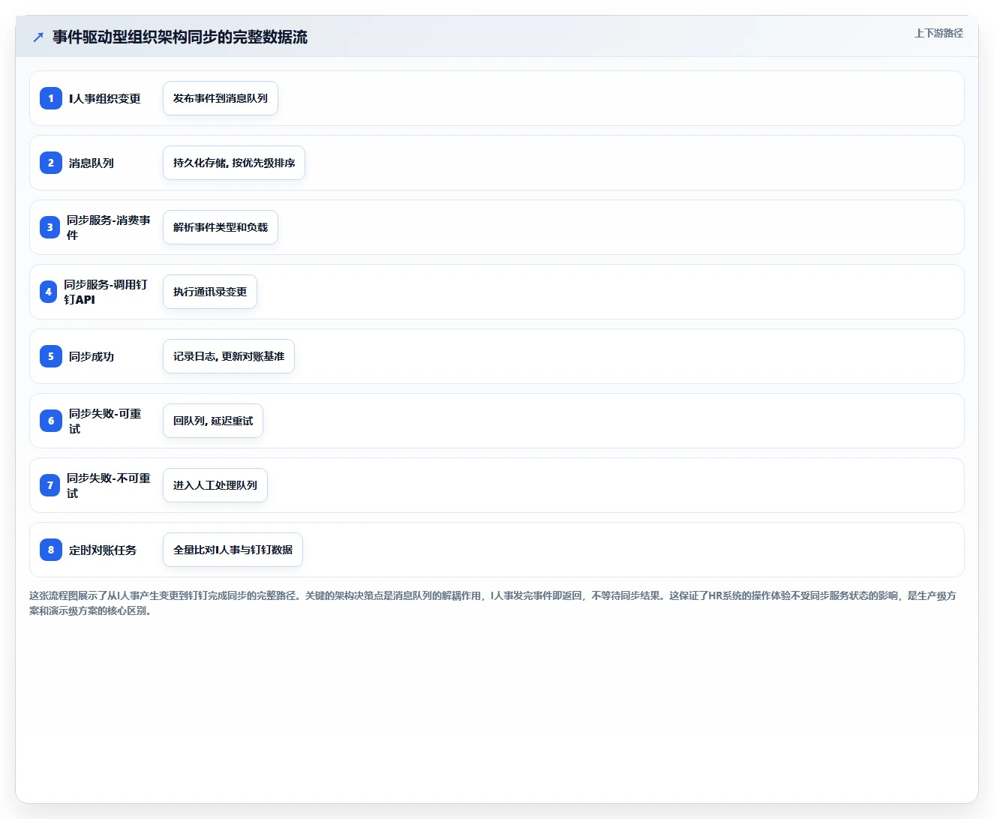Viewport: 994px width, 819px height.
Task: Select the 同步成功 step label
Action: tap(92, 356)
